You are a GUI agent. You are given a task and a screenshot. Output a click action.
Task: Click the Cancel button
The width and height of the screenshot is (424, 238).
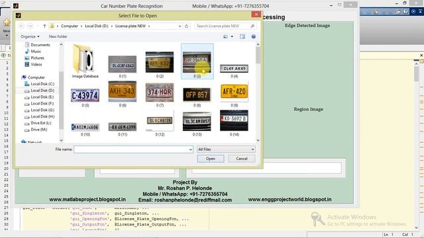tap(241, 159)
